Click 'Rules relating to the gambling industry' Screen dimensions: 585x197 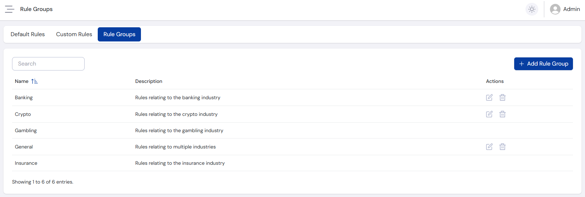179,130
